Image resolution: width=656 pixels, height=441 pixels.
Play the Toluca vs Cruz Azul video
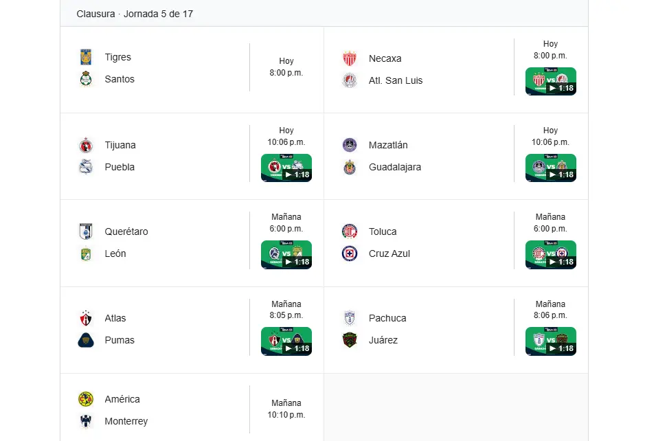click(550, 254)
